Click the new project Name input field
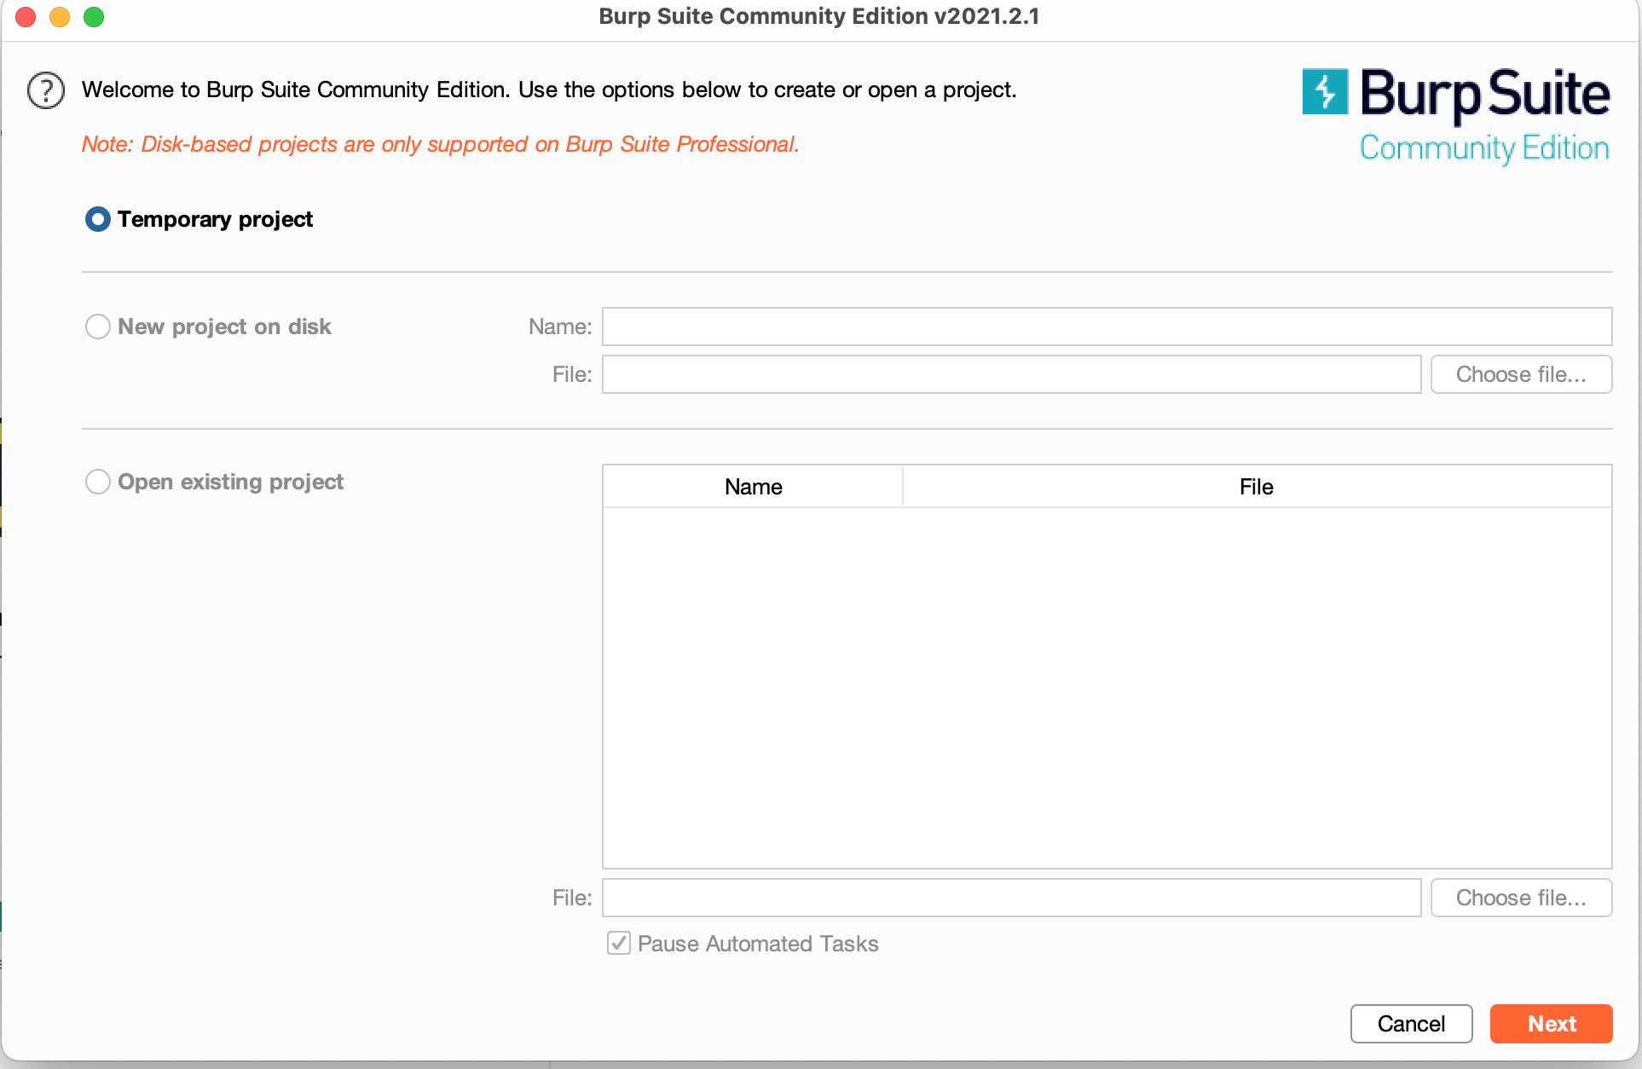1642x1069 pixels. pyautogui.click(x=1106, y=326)
